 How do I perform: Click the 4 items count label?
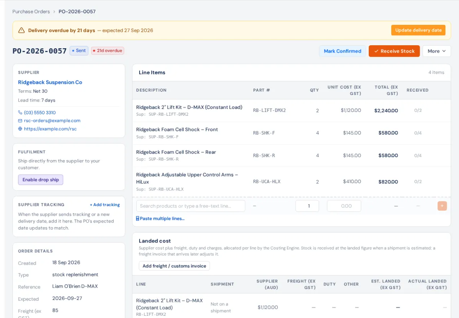[x=436, y=72]
